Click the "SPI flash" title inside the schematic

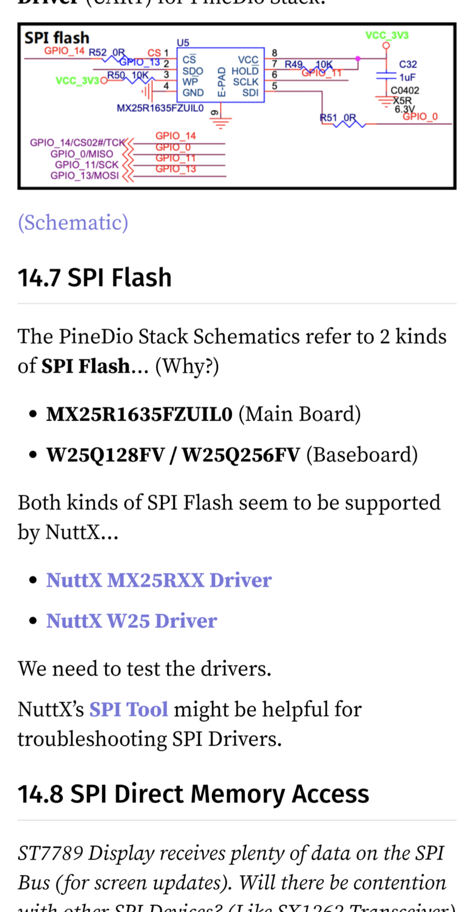click(x=57, y=38)
